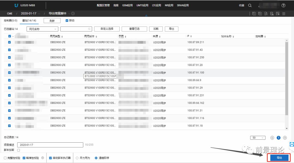Toggle the 精准性校验 checkbox
This screenshot has height=163, width=294.
24,158
